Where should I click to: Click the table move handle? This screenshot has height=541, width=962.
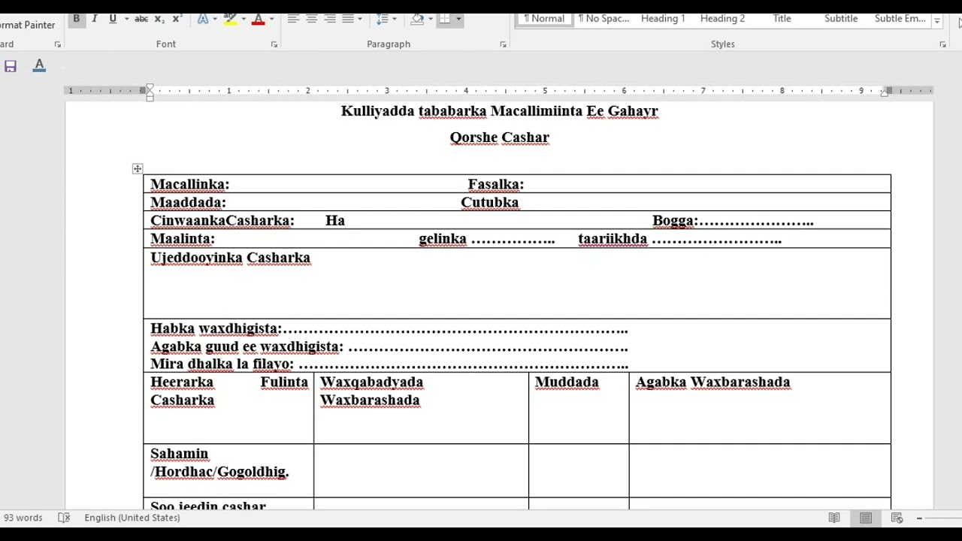[x=138, y=169]
